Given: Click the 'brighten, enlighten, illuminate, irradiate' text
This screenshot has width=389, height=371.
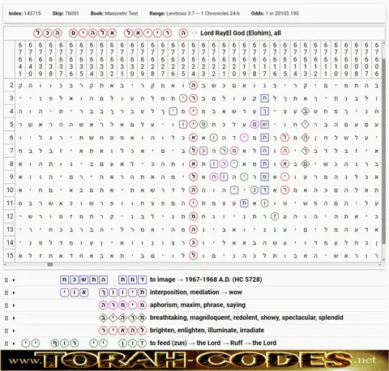Looking at the screenshot, I should 207,330.
